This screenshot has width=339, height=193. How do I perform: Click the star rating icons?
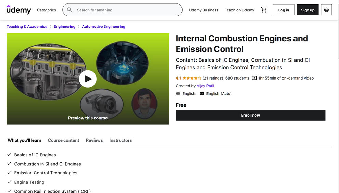pos(192,78)
